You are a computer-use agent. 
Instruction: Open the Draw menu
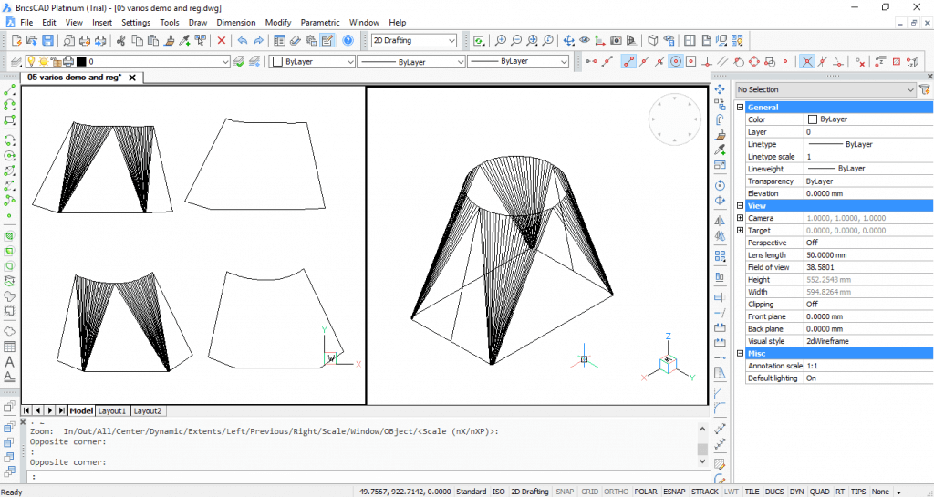tap(198, 23)
